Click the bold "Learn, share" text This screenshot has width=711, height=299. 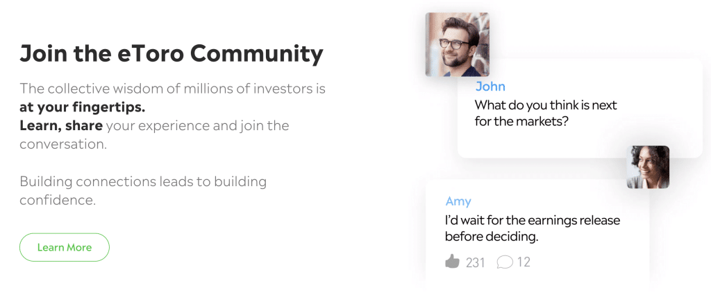tap(61, 126)
